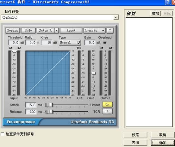
Task: Expand the Setup A dropdown arrow
Action: tap(57, 31)
